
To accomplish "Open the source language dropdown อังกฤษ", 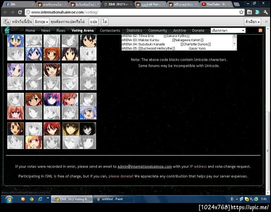I will click(41, 22).
